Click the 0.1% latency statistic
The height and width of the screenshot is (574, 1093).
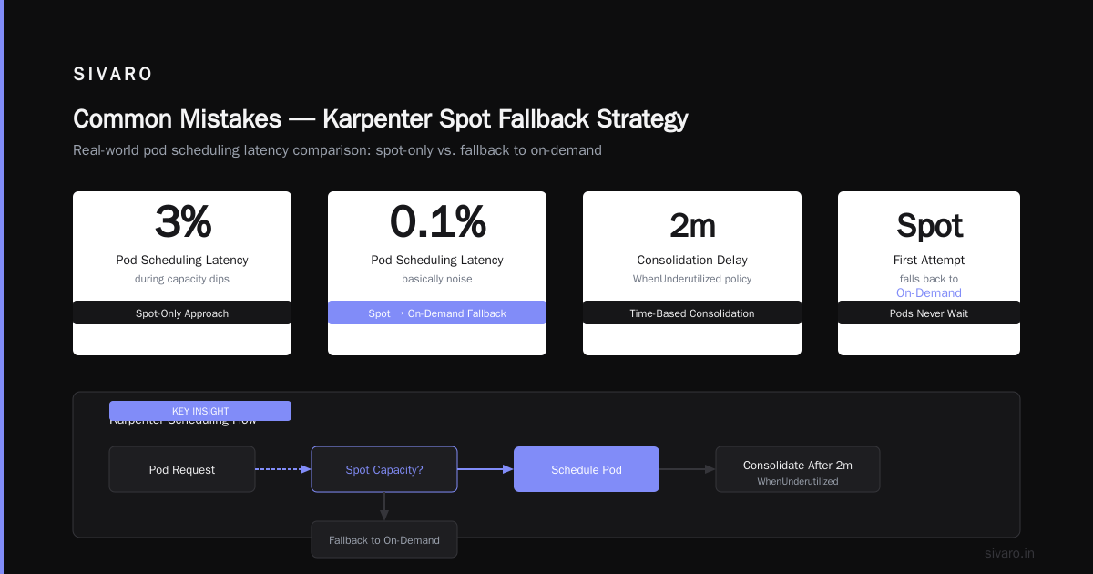[437, 221]
